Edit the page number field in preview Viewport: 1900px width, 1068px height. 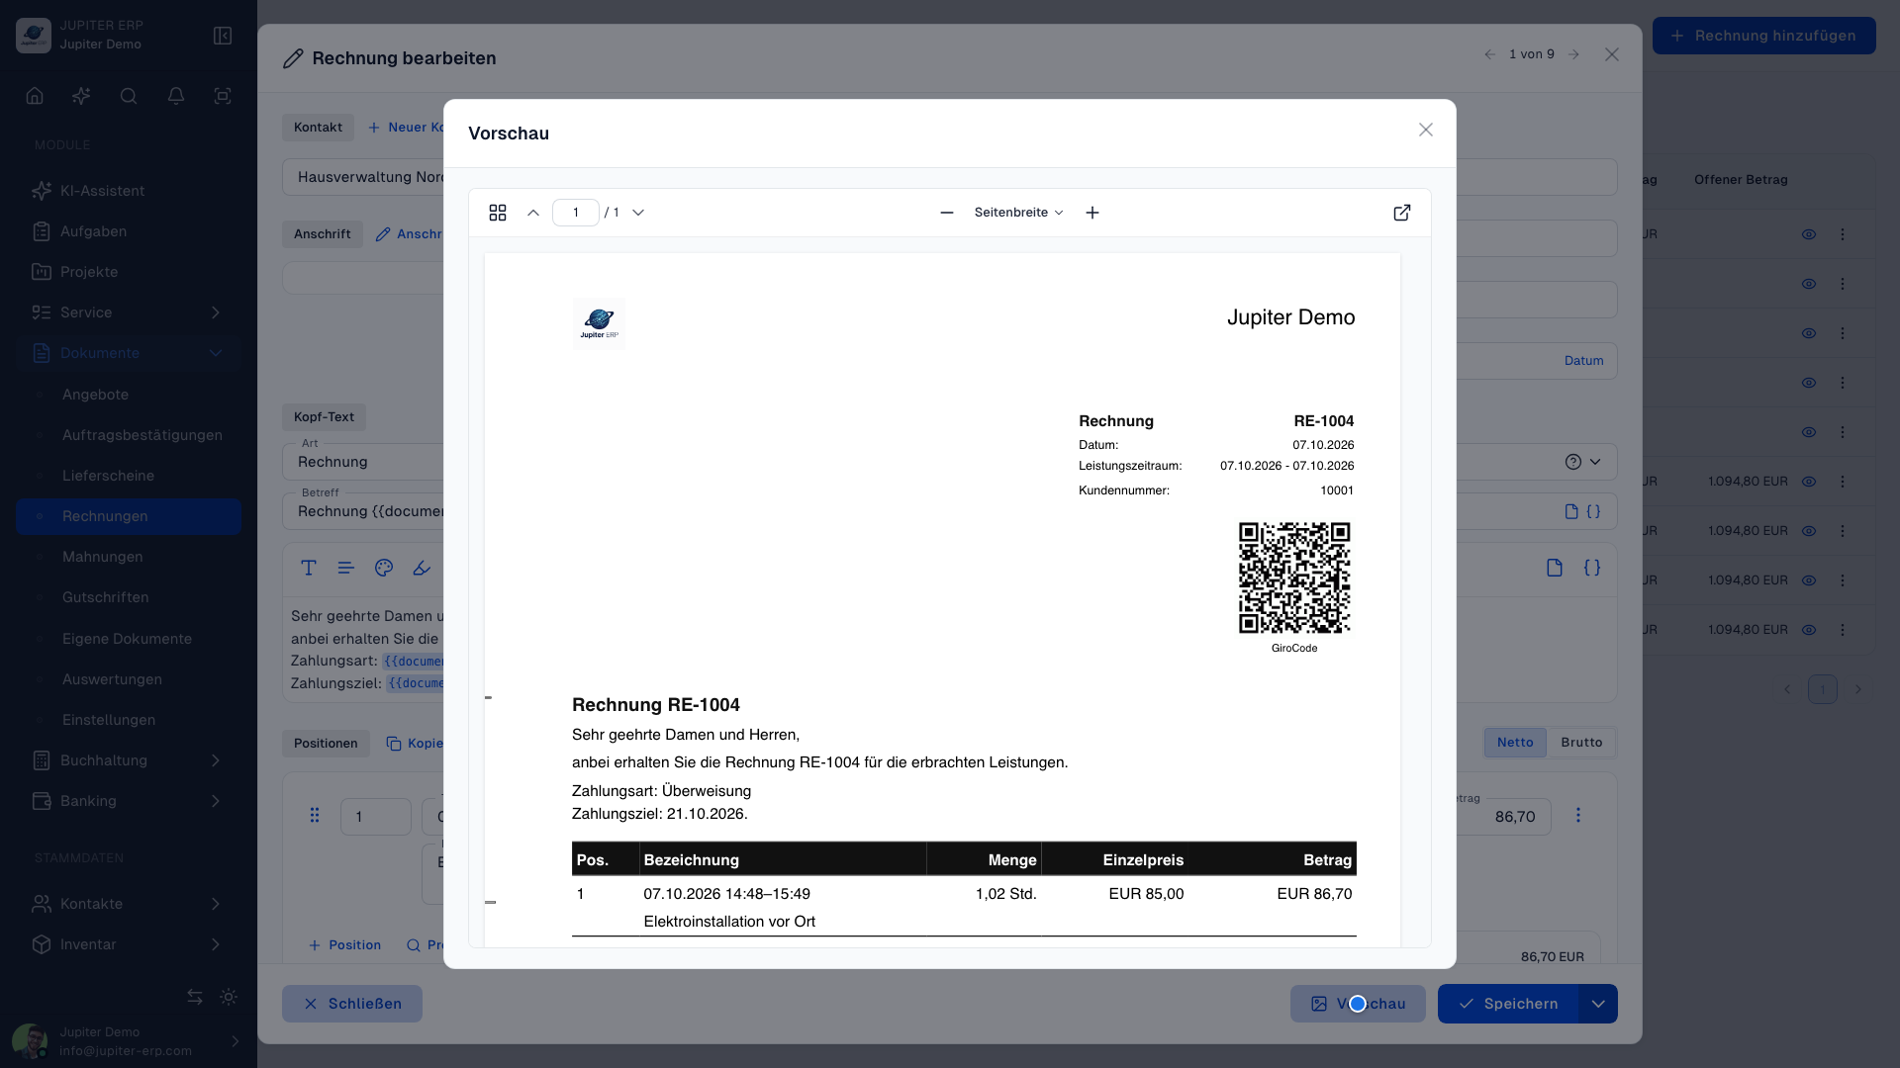pyautogui.click(x=576, y=213)
